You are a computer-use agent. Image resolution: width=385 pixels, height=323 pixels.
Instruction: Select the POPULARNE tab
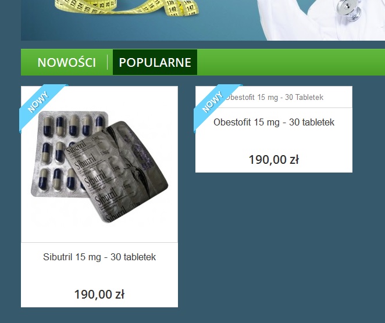pos(155,62)
